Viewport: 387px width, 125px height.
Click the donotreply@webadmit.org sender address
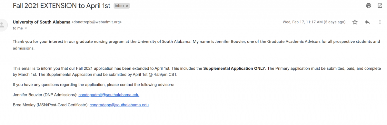click(x=96, y=22)
